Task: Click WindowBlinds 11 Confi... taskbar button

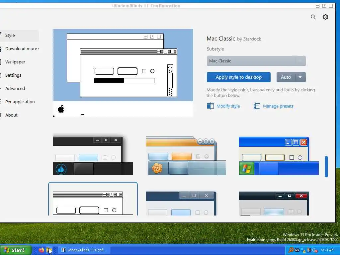Action: [84, 250]
